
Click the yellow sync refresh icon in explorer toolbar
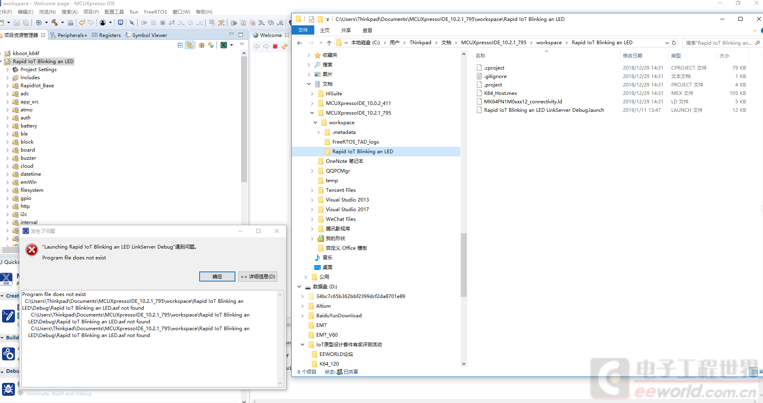point(211,45)
